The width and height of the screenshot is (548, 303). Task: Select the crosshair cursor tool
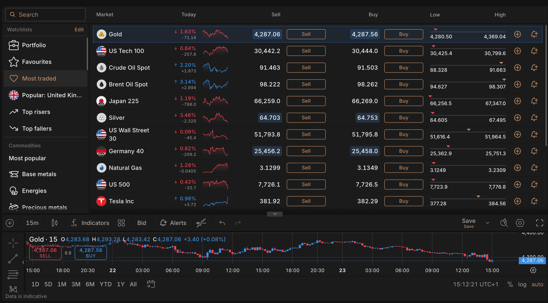tap(13, 243)
